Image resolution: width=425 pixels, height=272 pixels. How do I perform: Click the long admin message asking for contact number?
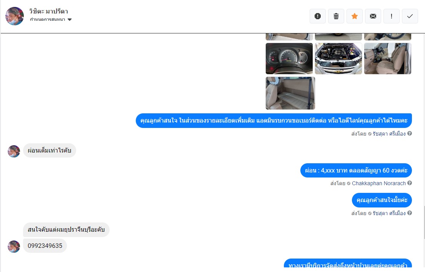(274, 121)
